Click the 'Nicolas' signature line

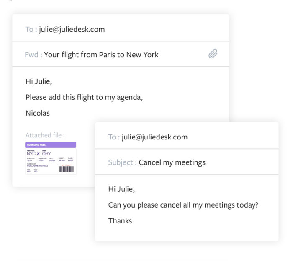(x=38, y=113)
